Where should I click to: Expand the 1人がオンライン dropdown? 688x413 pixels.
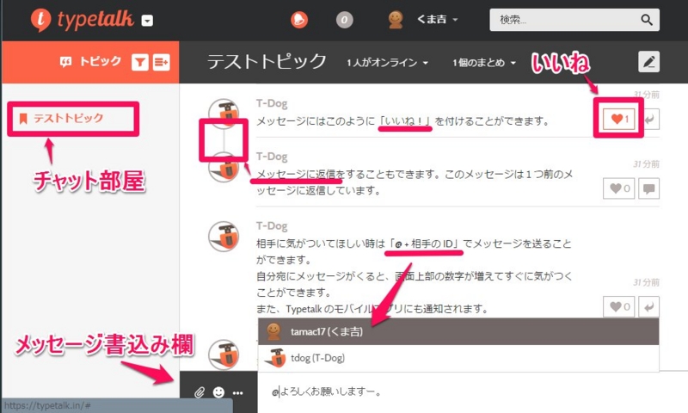coord(387,63)
